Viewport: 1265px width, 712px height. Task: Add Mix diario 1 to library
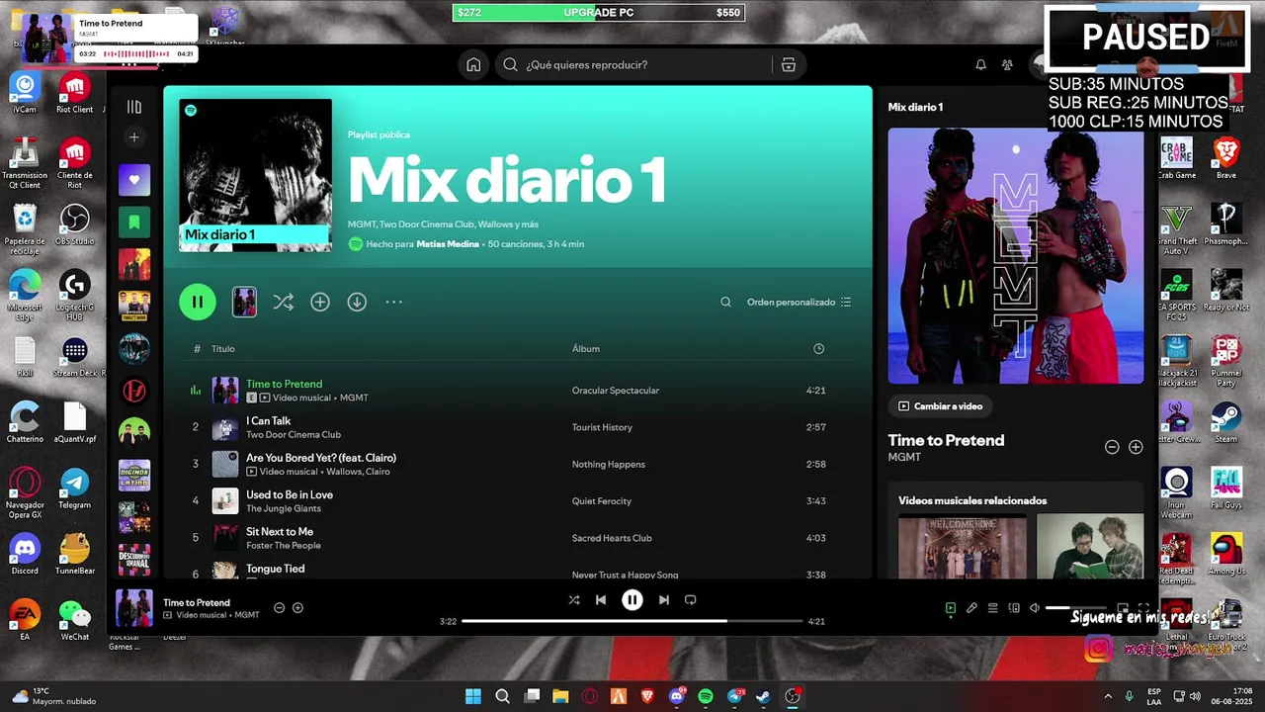click(320, 303)
